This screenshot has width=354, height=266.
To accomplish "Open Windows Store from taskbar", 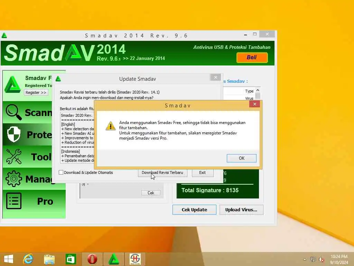I will 71,259.
